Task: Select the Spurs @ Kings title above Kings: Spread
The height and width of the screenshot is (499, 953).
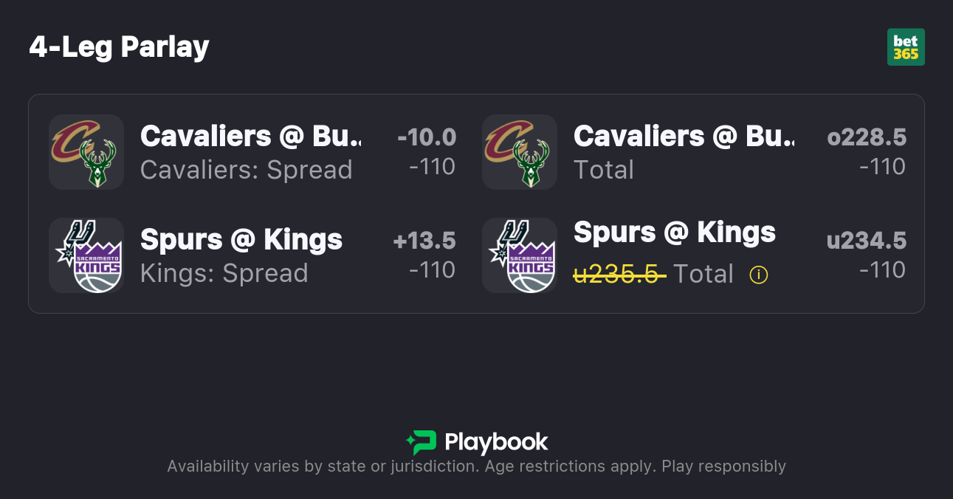Action: (241, 240)
